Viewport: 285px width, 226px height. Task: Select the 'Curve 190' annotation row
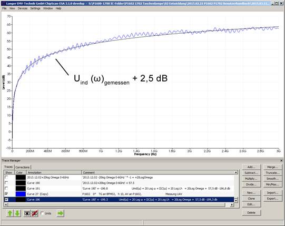(x=33, y=183)
